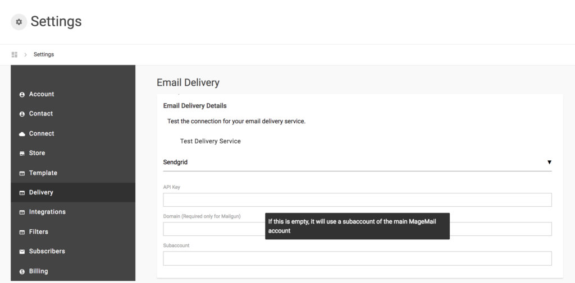Click the Domain input field for Mailgun
Viewport: 575px width, 283px height.
click(x=213, y=229)
